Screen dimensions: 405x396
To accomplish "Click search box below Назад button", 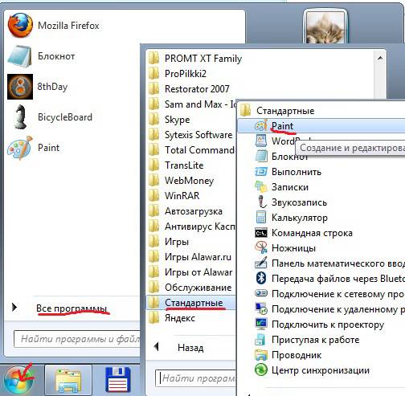I will click(x=195, y=378).
